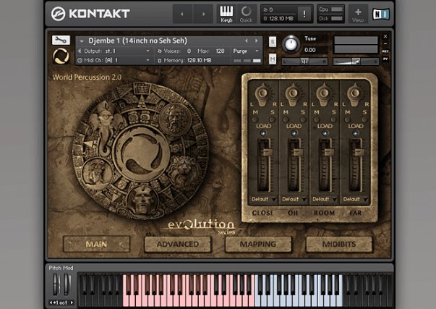Open the View plus menu
The height and width of the screenshot is (309, 436).
[358, 14]
